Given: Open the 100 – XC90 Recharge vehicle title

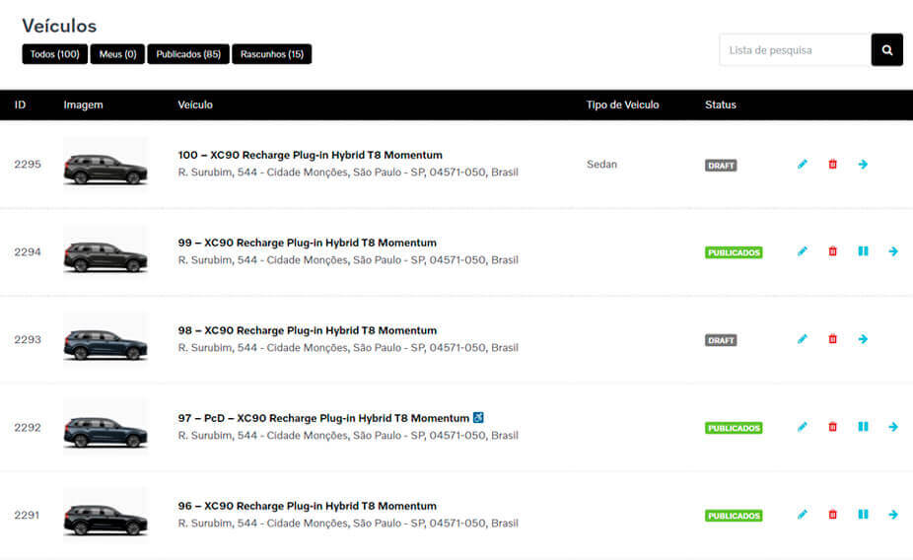Looking at the screenshot, I should click(x=310, y=155).
